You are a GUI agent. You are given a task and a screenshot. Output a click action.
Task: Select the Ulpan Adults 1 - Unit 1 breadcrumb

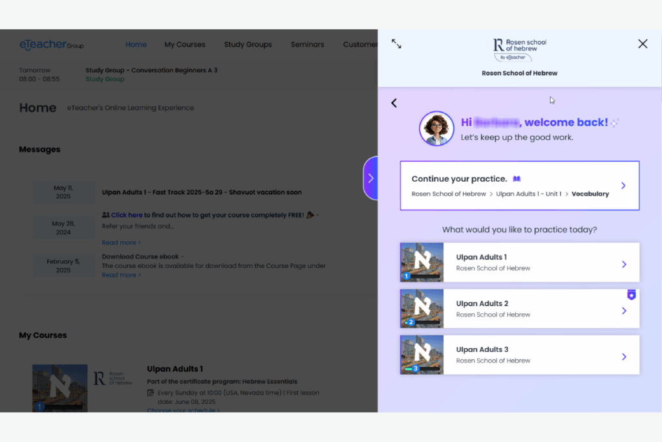click(529, 194)
